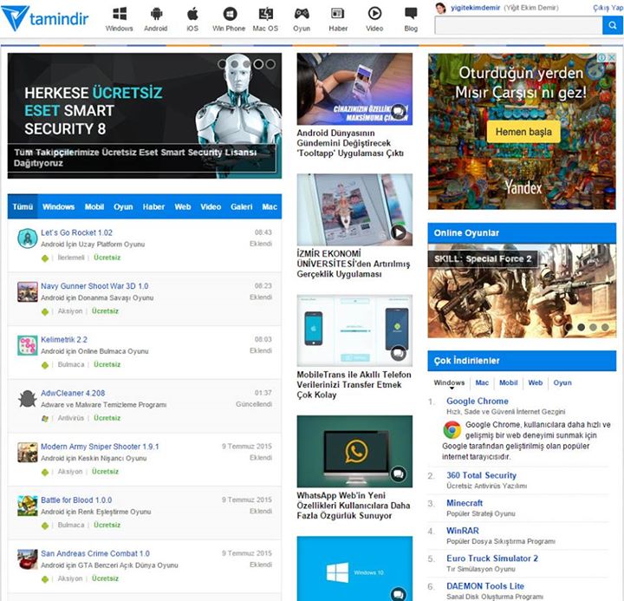Click the Hemen başla ad button
624x601 pixels.
[x=523, y=132]
